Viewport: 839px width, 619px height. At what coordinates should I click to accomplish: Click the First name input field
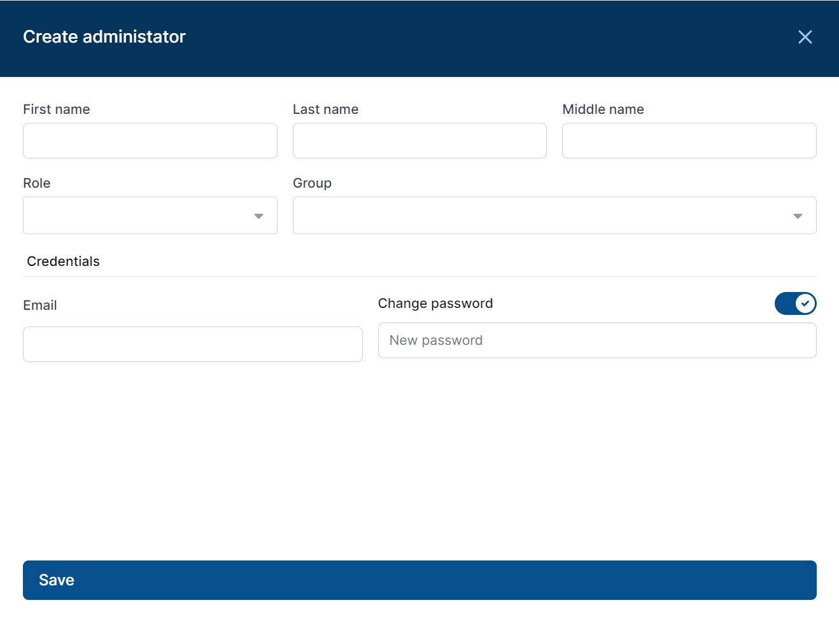click(x=150, y=141)
